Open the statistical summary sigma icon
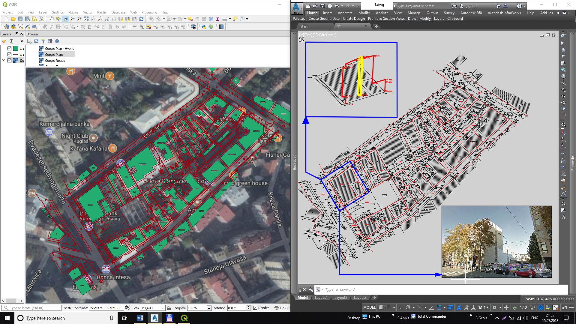 tap(218, 19)
